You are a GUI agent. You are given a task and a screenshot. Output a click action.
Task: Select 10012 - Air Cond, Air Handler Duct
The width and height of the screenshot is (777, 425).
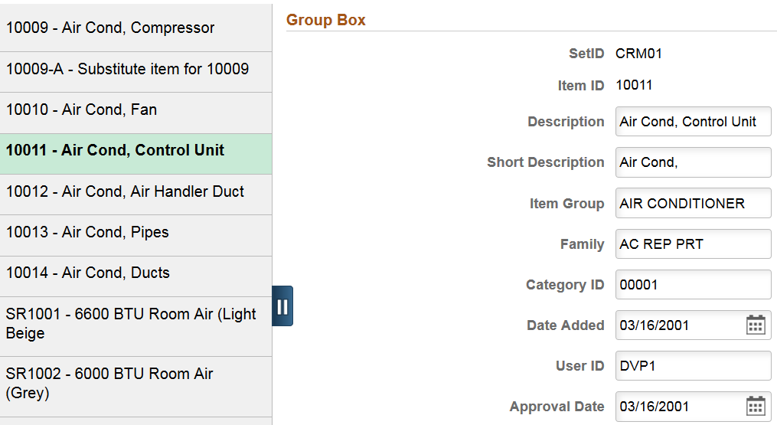(135, 192)
